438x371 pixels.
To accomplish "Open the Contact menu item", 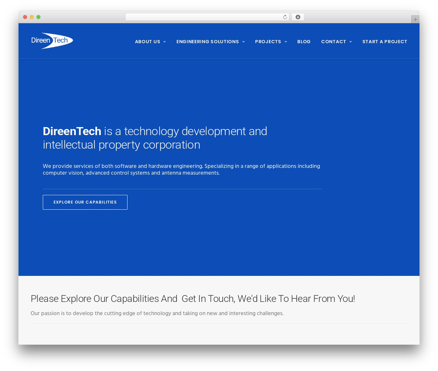I will pyautogui.click(x=334, y=42).
